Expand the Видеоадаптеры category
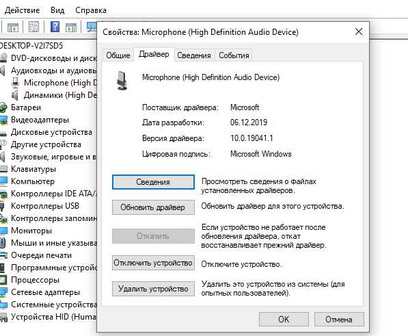This screenshot has height=336, width=408. 40,120
